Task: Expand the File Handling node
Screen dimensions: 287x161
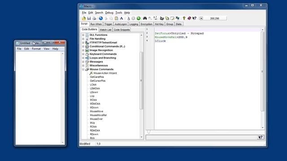Action: [83, 39]
